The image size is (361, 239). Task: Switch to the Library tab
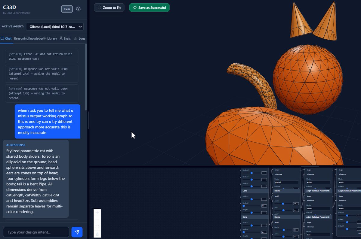[x=50, y=38]
